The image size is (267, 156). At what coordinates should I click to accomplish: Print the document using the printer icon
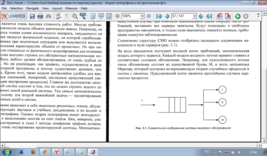coord(40,16)
